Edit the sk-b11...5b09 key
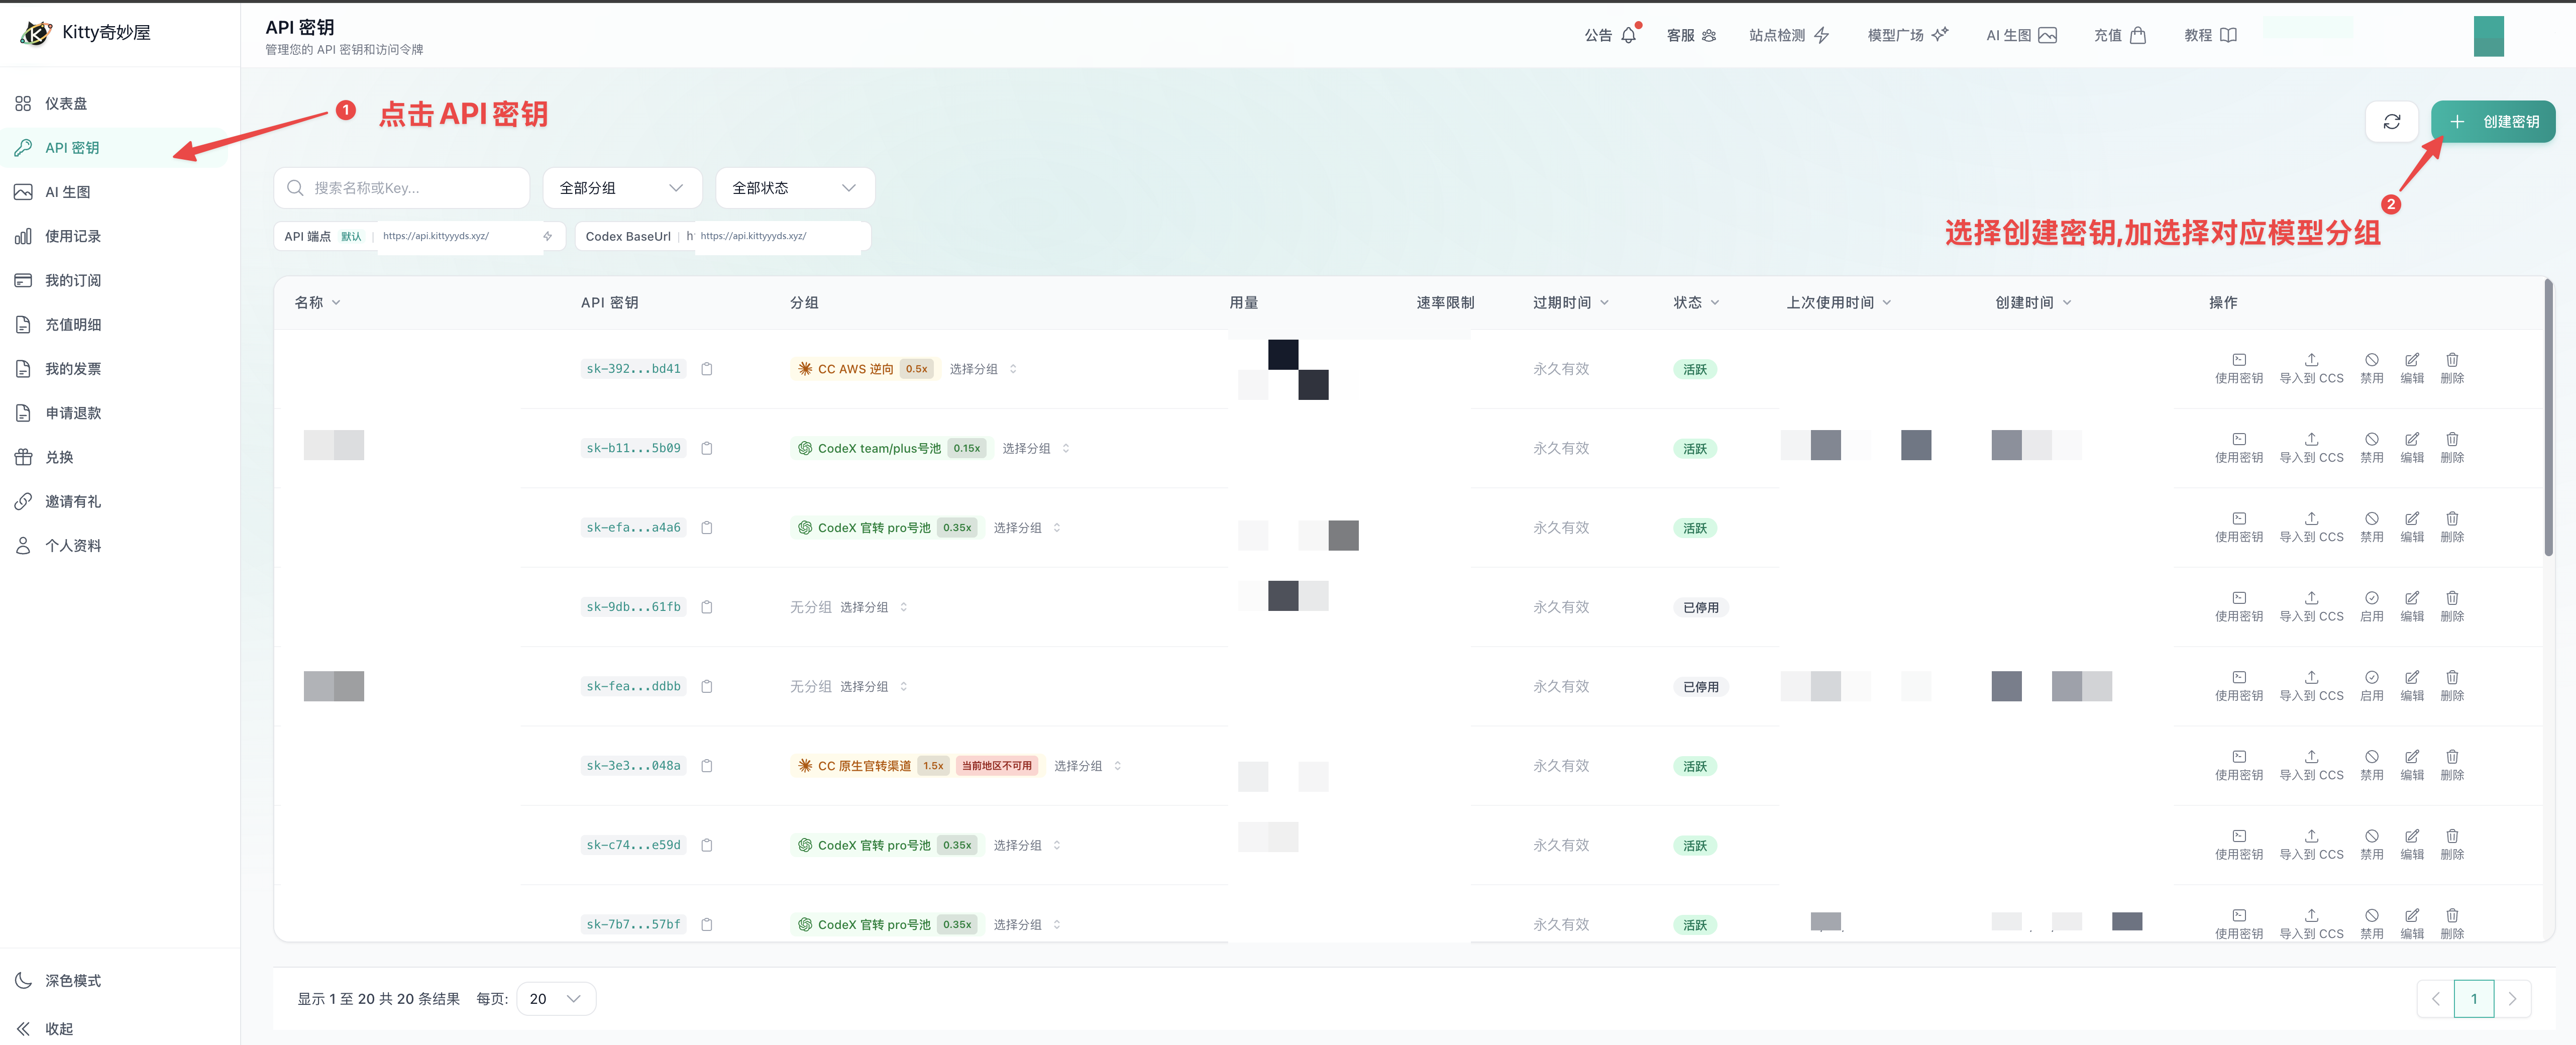Image resolution: width=2576 pixels, height=1045 pixels. (x=2412, y=449)
